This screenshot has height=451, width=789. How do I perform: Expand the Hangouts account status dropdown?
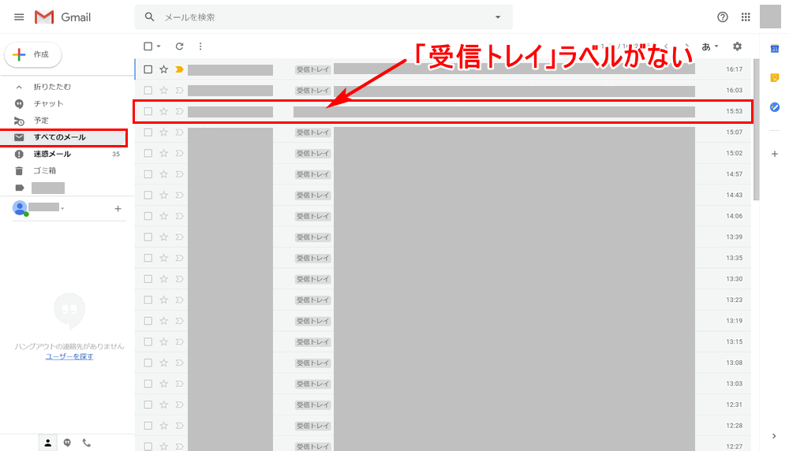(62, 208)
